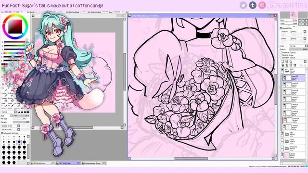Select the Airbrush tool
Screen dimensions: 308x173
pyautogui.click(x=12, y=95)
